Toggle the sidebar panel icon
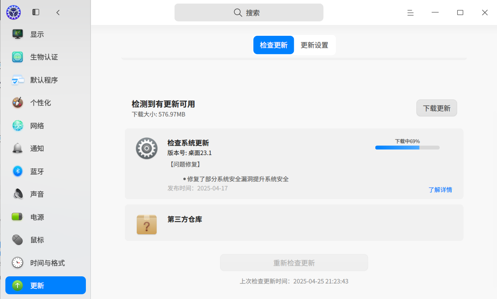The height and width of the screenshot is (299, 497). click(x=36, y=12)
